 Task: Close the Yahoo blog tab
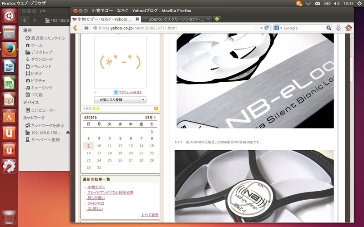point(137,19)
